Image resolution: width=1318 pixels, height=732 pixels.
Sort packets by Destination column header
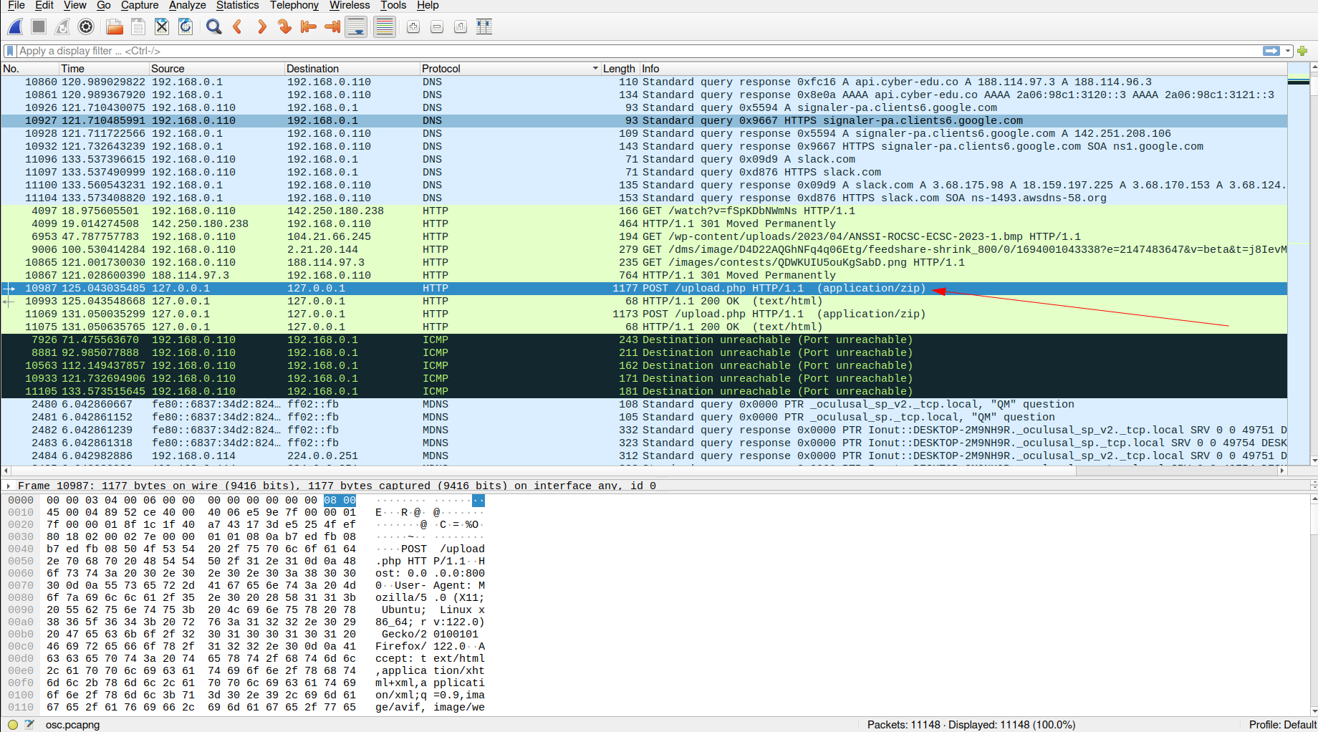352,69
